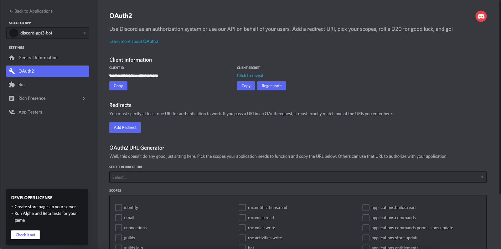Click the discord-gpt3-bot app avatar
The image size is (501, 249).
(14, 33)
